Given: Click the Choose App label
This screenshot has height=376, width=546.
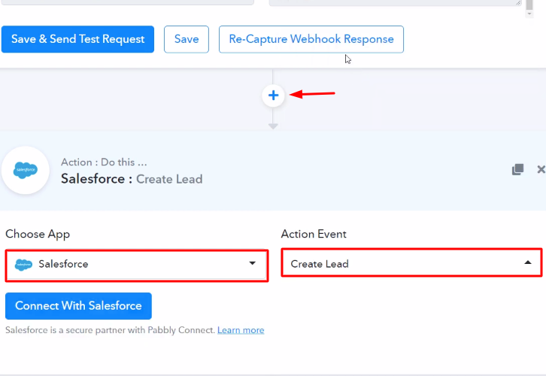Looking at the screenshot, I should 38,235.
